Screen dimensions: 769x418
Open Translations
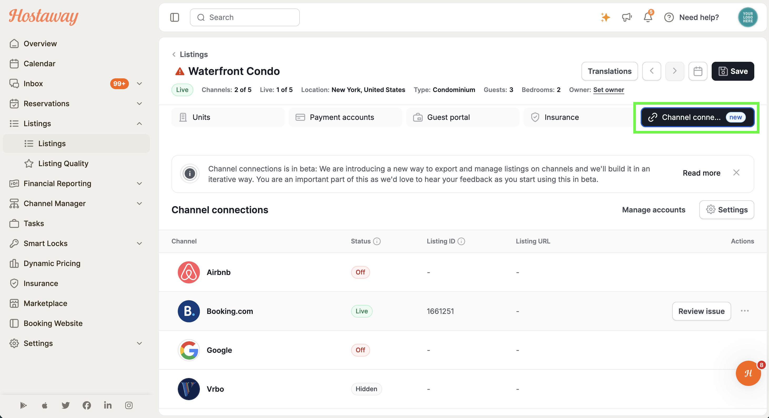click(609, 71)
